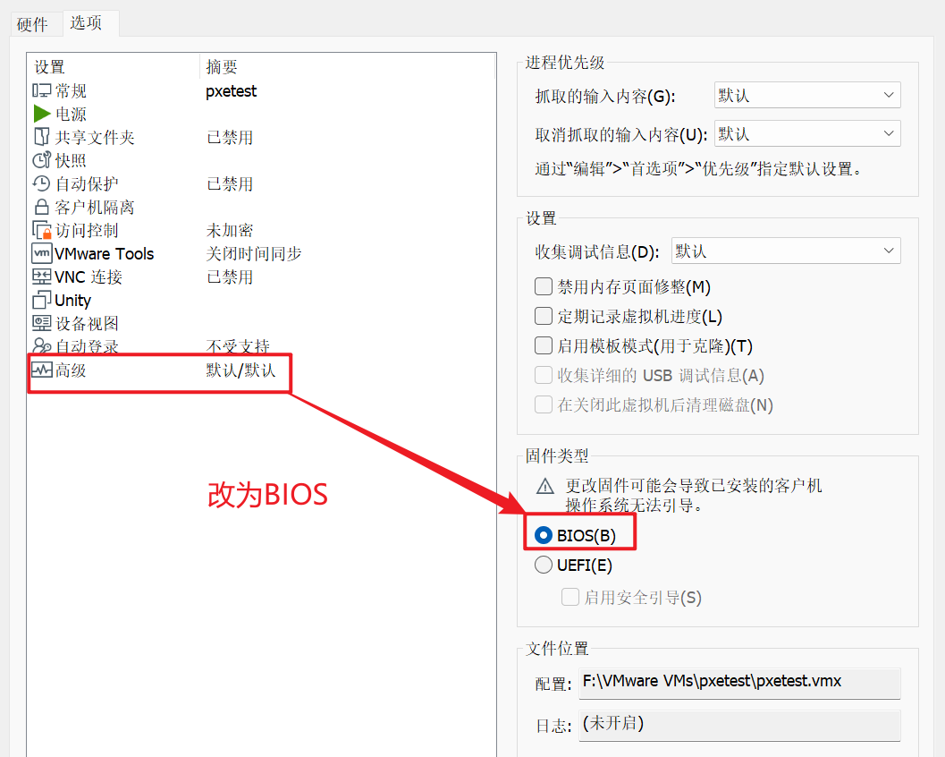
Task: Select the 高级 row label
Action: [71, 370]
